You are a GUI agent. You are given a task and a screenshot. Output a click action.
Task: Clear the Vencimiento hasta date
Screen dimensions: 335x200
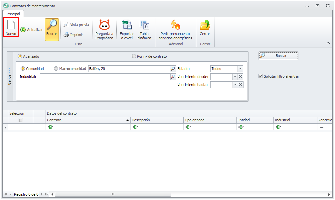tap(241, 85)
